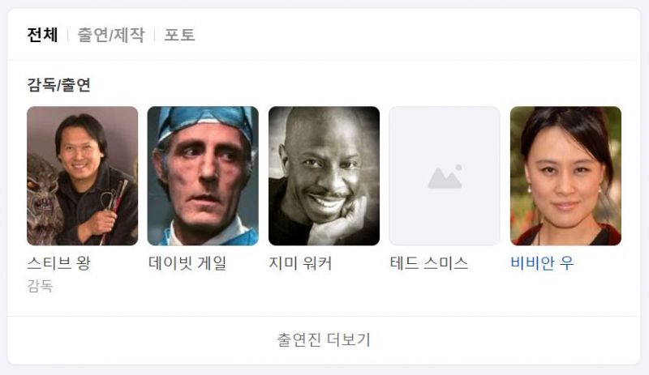Open 비비안 우 photo thumbnail

[565, 176]
